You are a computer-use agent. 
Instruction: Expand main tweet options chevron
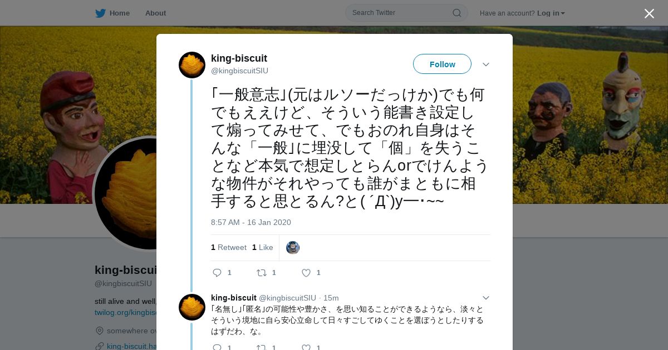pyautogui.click(x=486, y=64)
